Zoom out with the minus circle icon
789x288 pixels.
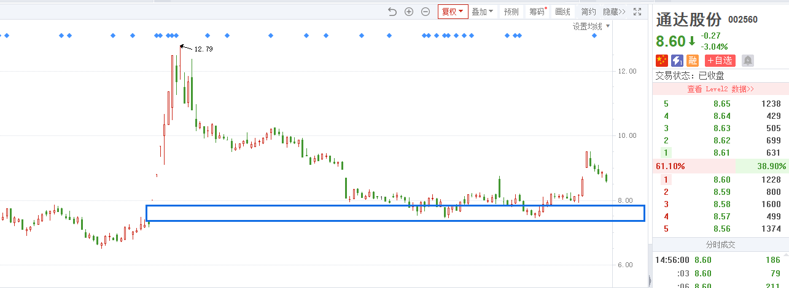click(x=425, y=12)
